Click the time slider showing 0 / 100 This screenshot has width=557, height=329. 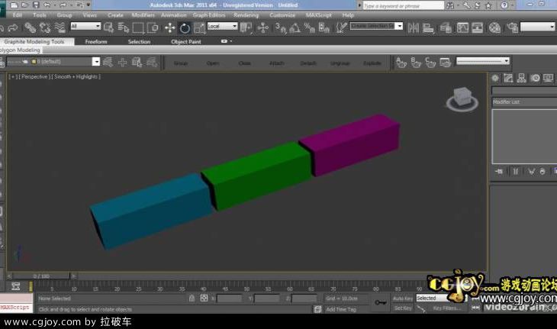(41, 276)
